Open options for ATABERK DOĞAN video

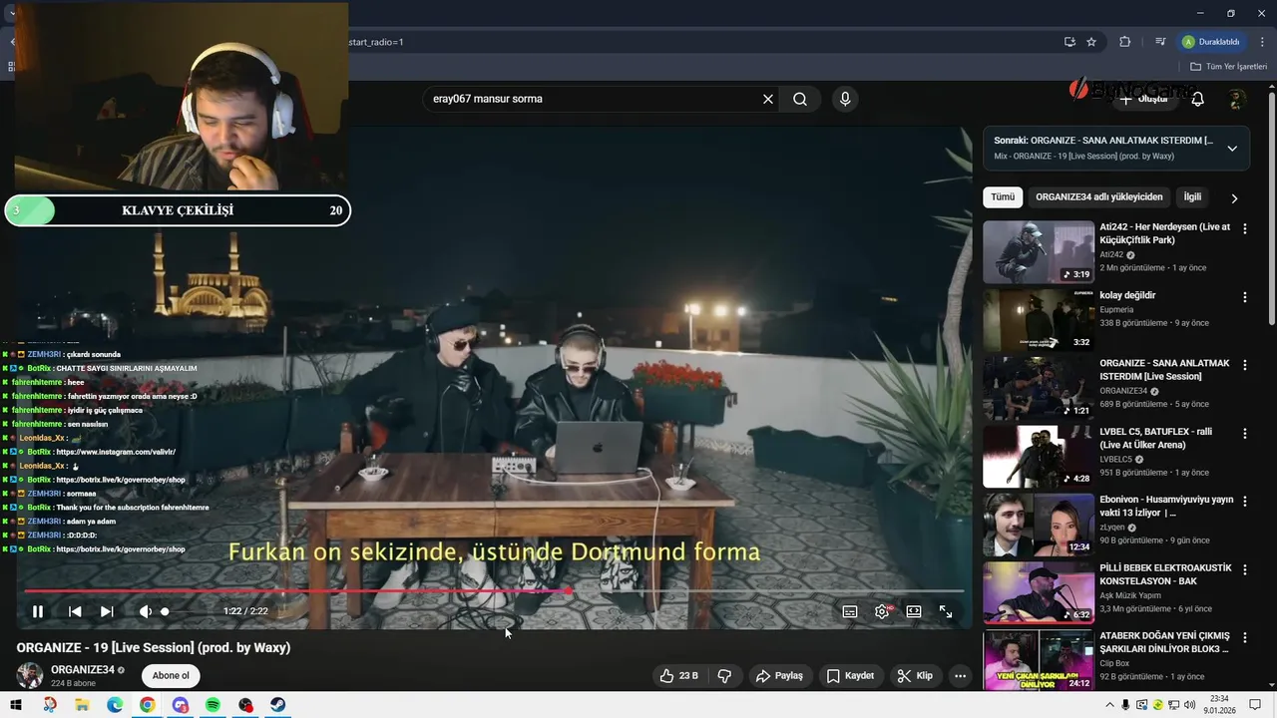(x=1244, y=638)
